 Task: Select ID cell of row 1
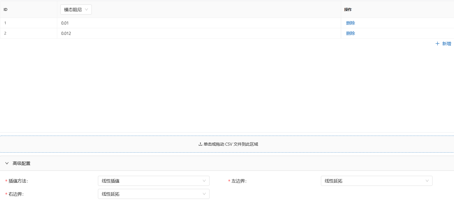[x=28, y=23]
